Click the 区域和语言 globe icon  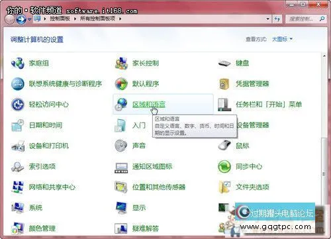tap(121, 105)
